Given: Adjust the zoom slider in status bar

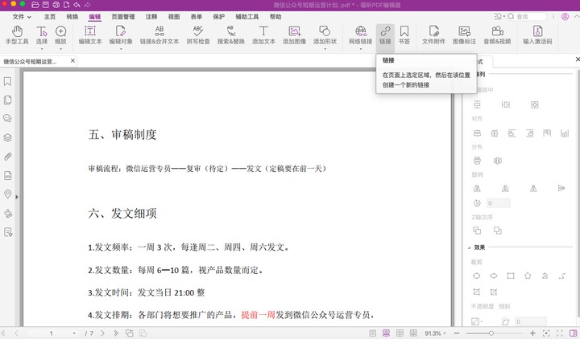Looking at the screenshot, I should [x=491, y=333].
